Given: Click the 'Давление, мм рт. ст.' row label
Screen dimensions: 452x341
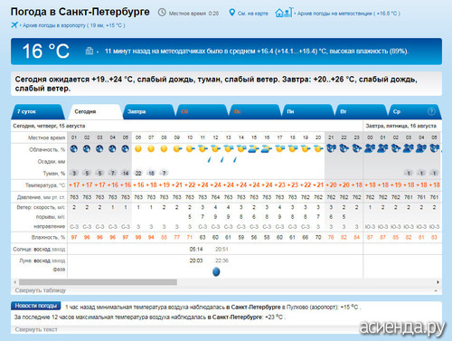Looking at the screenshot, I should (41, 197).
